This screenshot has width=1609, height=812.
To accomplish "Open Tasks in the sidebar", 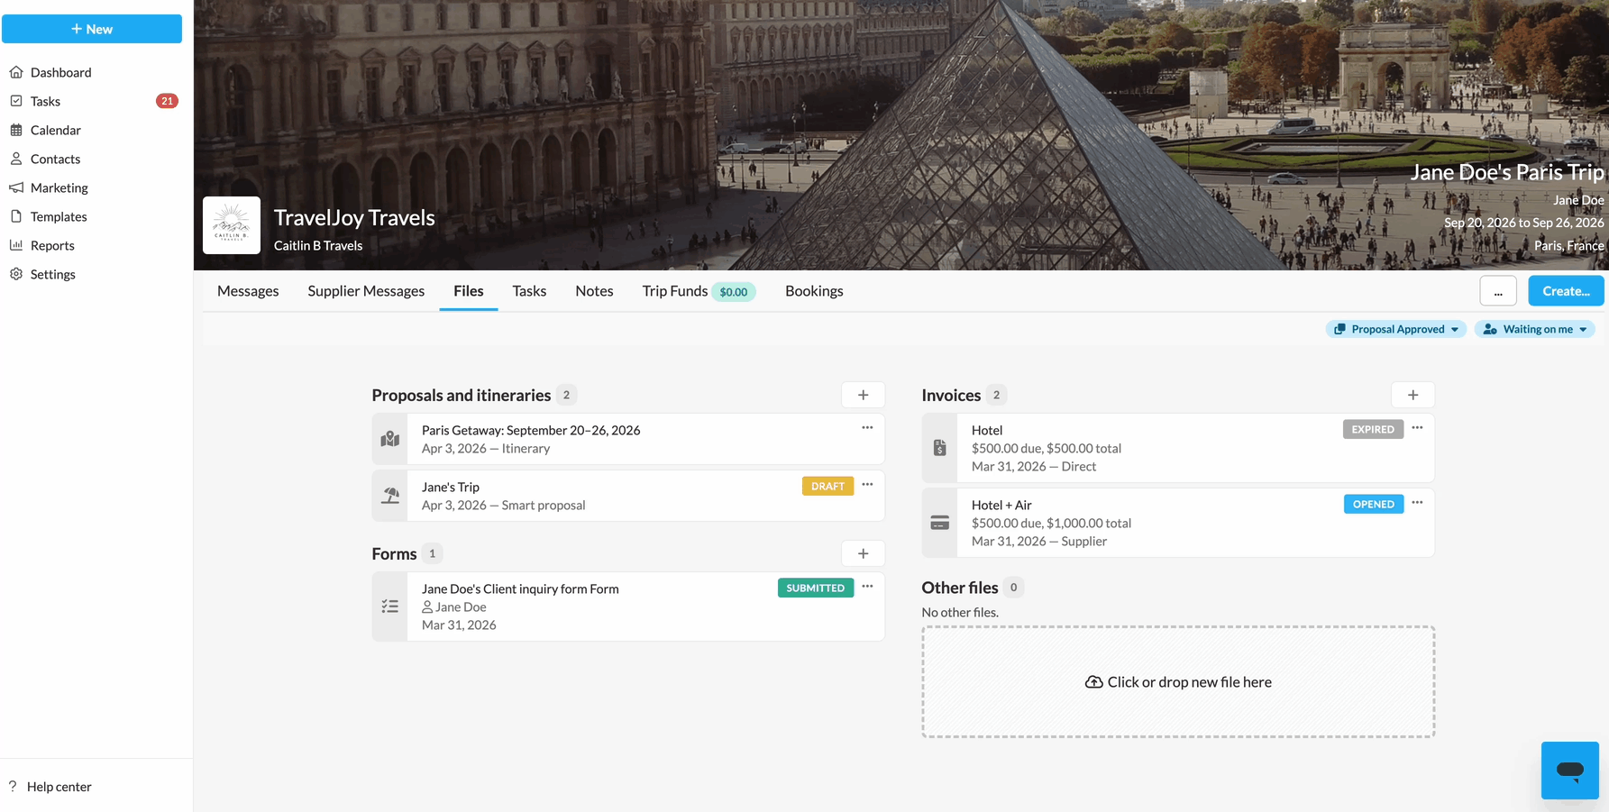I will click(45, 101).
